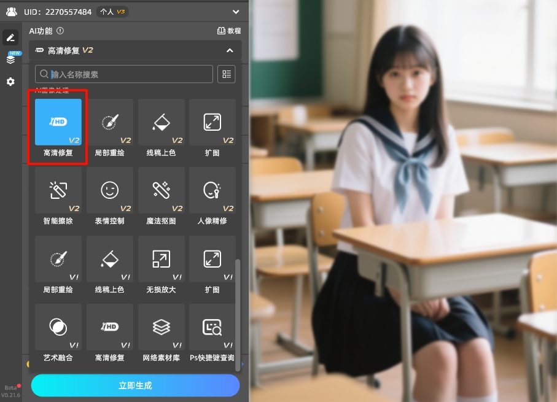Open the 教程 tutorial link

[x=229, y=31]
